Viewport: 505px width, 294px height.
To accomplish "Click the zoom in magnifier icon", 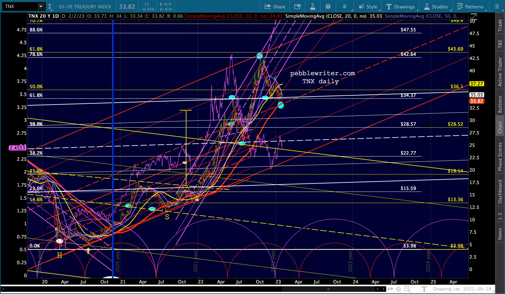I will [407, 289].
